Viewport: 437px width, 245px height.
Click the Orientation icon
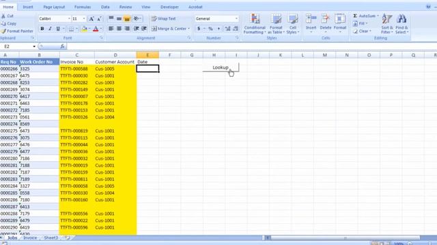tap(137, 18)
